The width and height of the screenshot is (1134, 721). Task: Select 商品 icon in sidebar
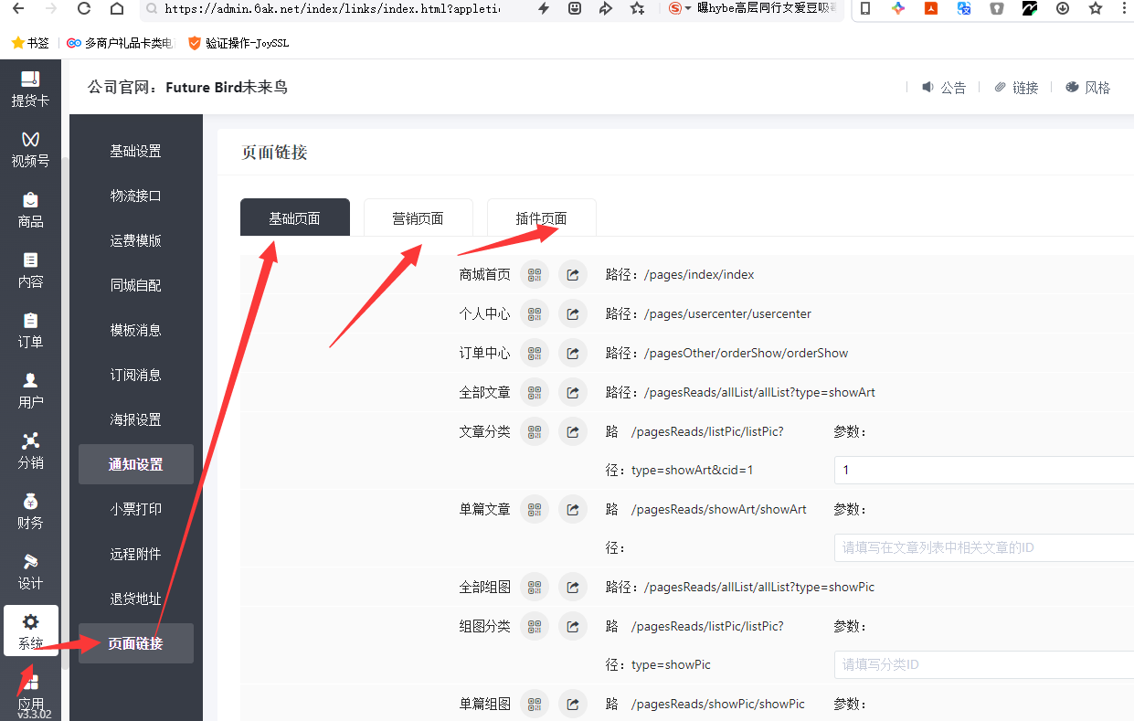tap(30, 209)
